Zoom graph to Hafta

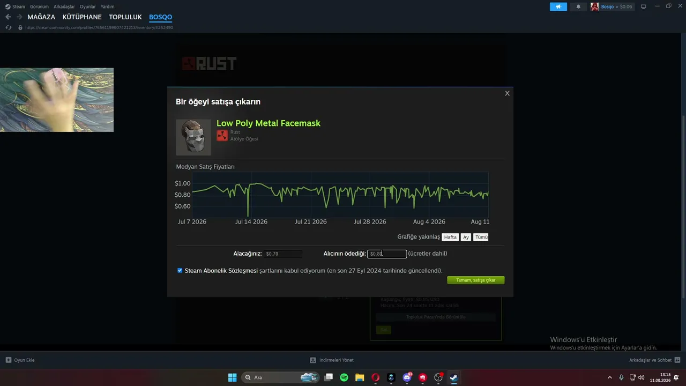tap(450, 237)
